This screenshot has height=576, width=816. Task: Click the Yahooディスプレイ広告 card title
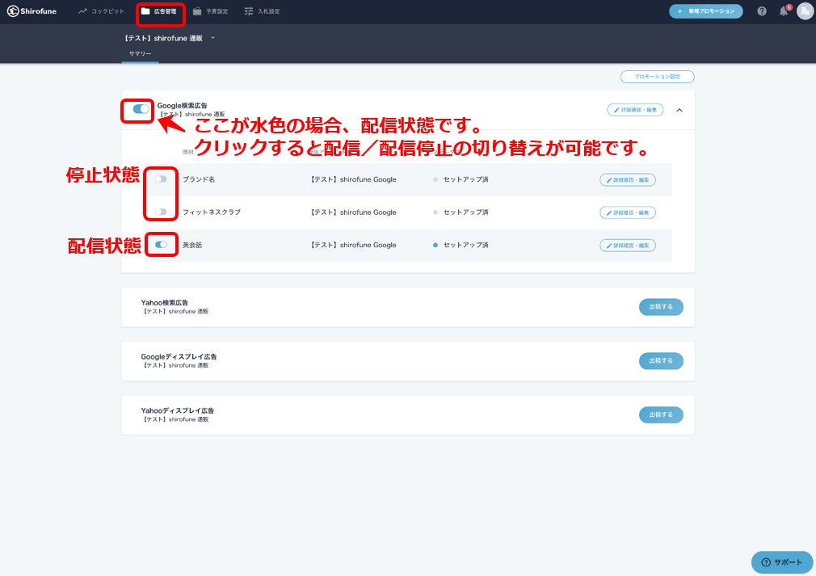178,410
